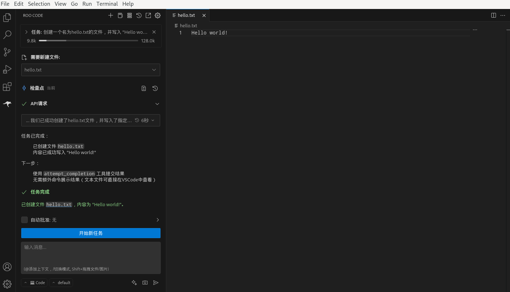
Task: Add image with the camera icon
Action: coord(145,283)
